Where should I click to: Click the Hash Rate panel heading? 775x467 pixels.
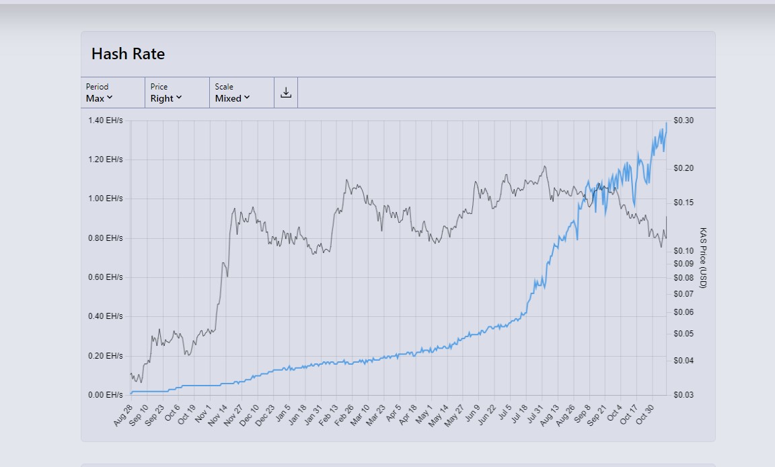[x=128, y=54]
